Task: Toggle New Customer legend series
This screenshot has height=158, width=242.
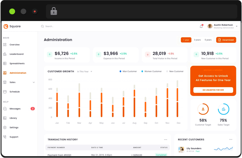Action: coord(167,71)
